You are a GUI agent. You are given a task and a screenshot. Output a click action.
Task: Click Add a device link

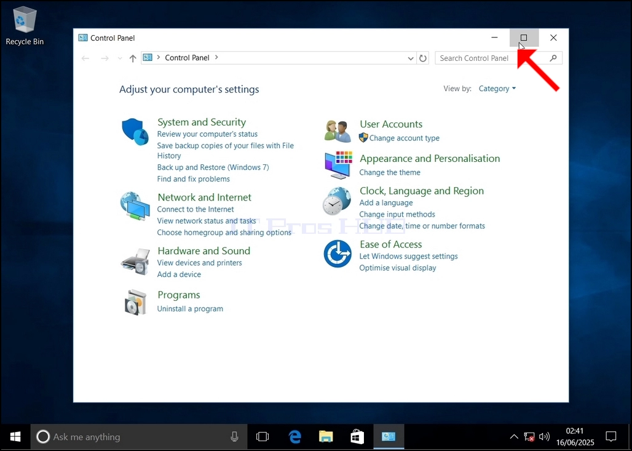click(x=179, y=274)
